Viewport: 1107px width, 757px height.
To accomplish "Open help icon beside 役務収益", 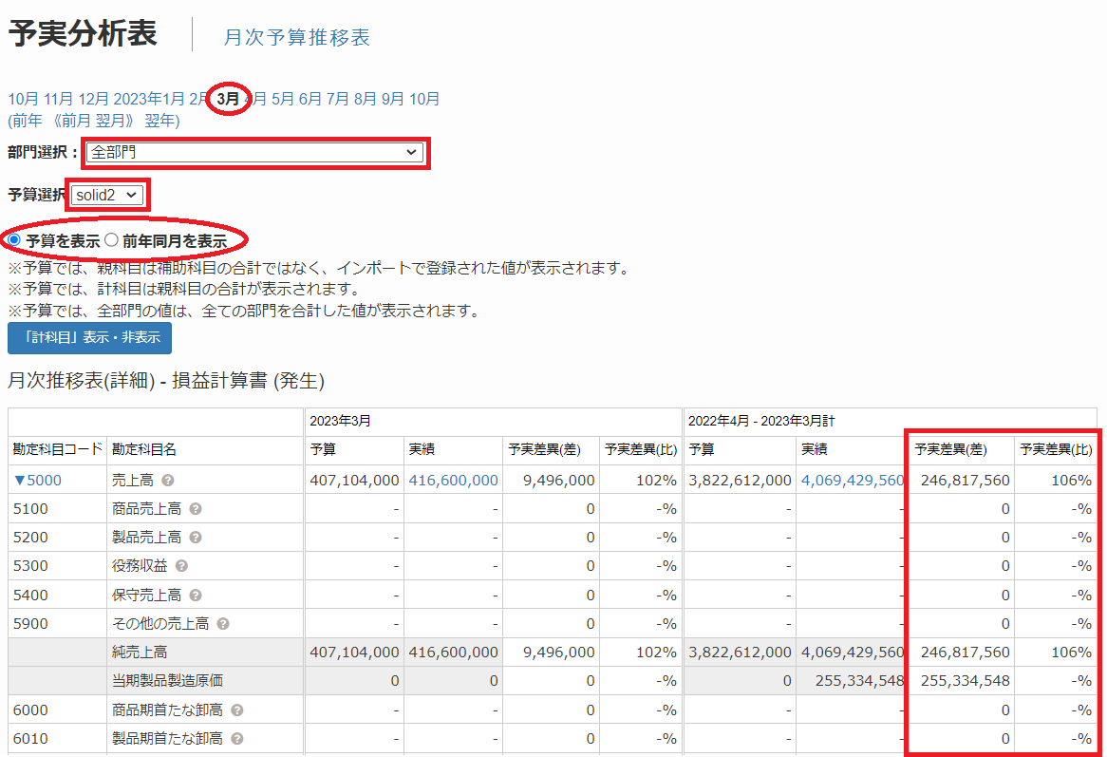I will 181,566.
